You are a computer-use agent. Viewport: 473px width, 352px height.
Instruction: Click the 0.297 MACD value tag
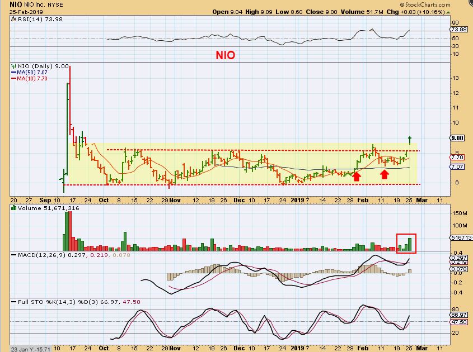[x=459, y=258]
